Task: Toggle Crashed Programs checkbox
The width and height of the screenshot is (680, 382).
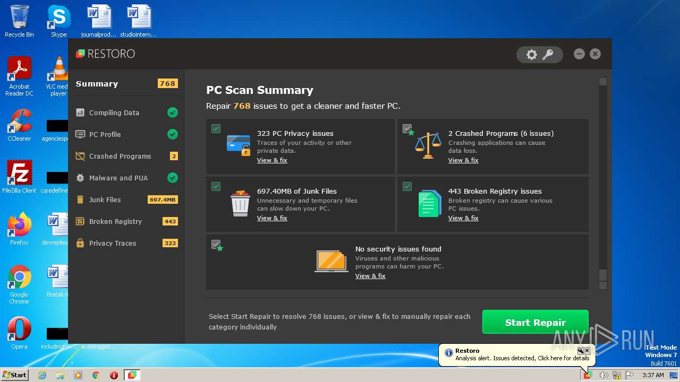Action: click(407, 128)
